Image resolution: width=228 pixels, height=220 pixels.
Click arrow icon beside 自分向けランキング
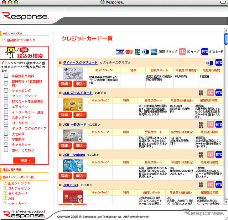4,40
